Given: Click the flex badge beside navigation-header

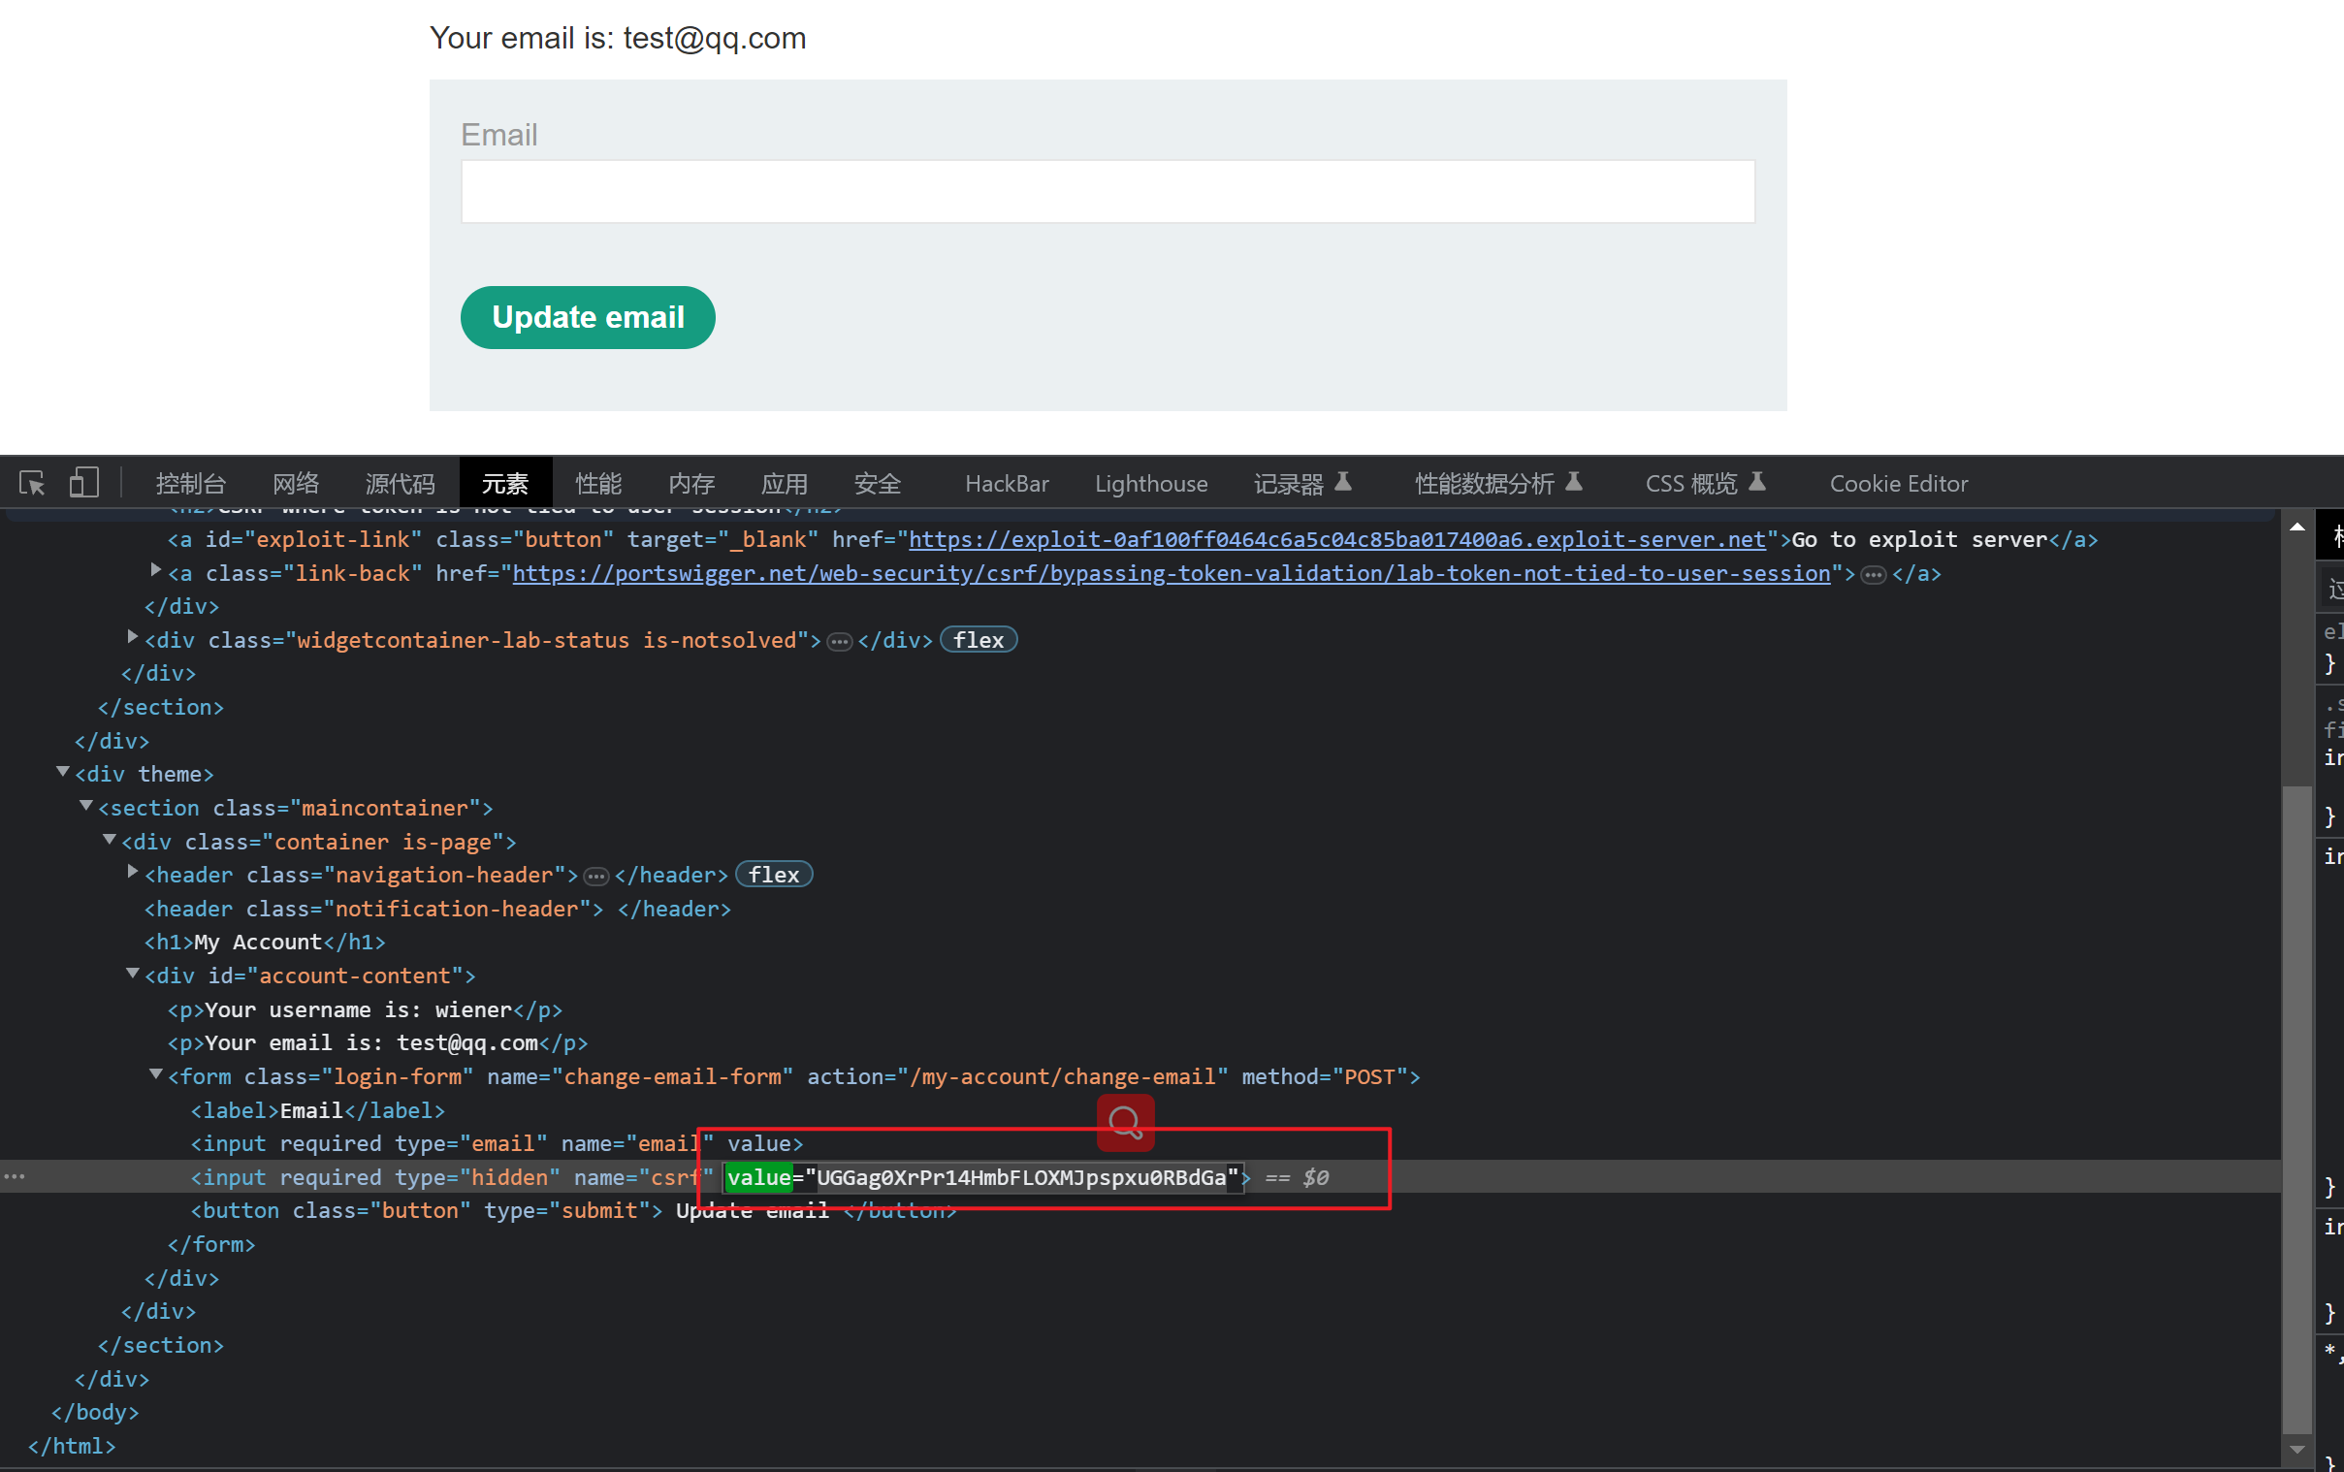Looking at the screenshot, I should (774, 875).
